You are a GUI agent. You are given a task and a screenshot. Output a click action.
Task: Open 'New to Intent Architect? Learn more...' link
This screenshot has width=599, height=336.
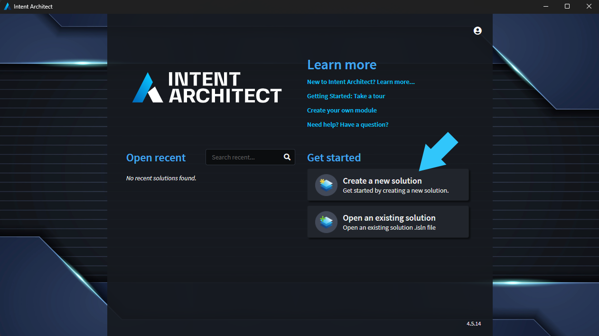(x=361, y=82)
